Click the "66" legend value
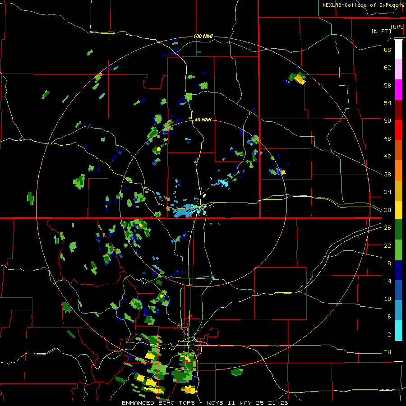Screen dimensions: 406x406 [388, 50]
